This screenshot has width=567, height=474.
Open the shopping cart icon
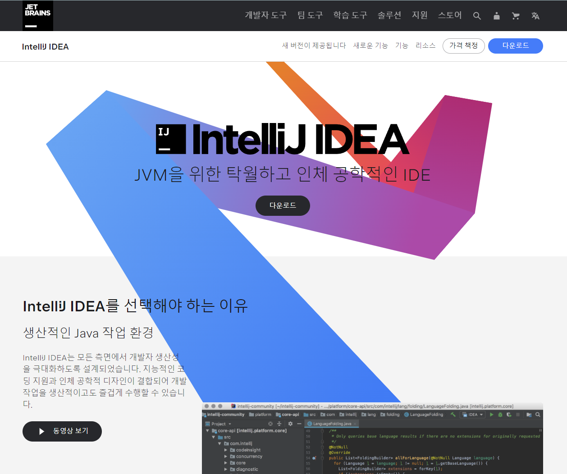(x=516, y=16)
